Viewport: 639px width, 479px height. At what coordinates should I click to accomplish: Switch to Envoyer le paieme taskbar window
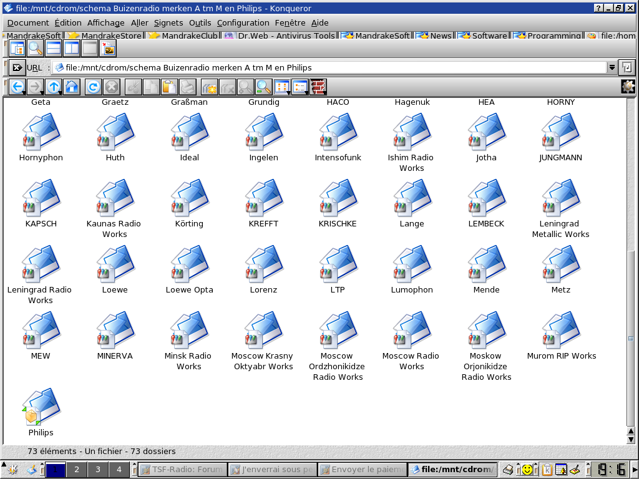point(363,470)
